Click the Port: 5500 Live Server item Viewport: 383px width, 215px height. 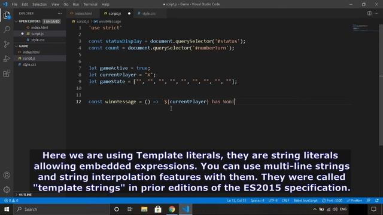coord(332,201)
